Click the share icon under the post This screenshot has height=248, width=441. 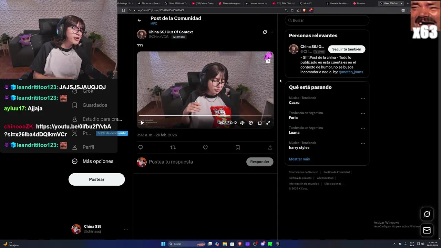coord(270,147)
